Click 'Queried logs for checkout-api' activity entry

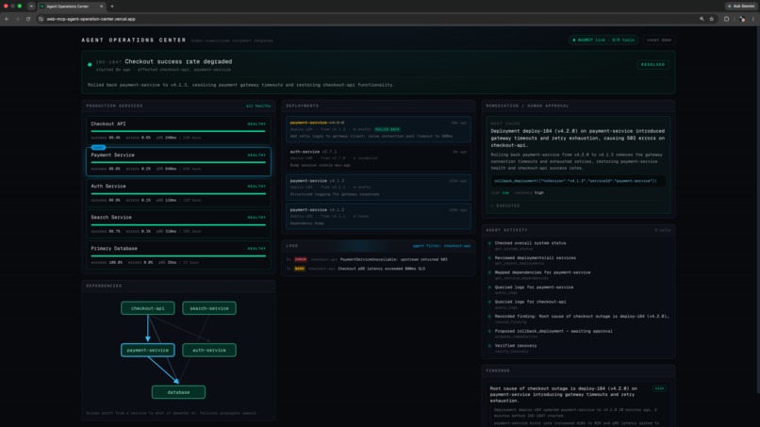[x=530, y=302]
